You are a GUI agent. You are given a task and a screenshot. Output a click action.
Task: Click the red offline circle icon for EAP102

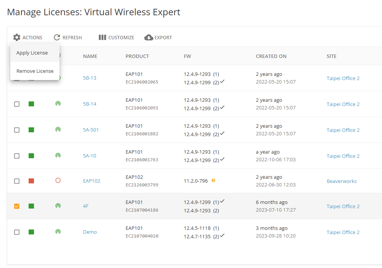(x=58, y=180)
